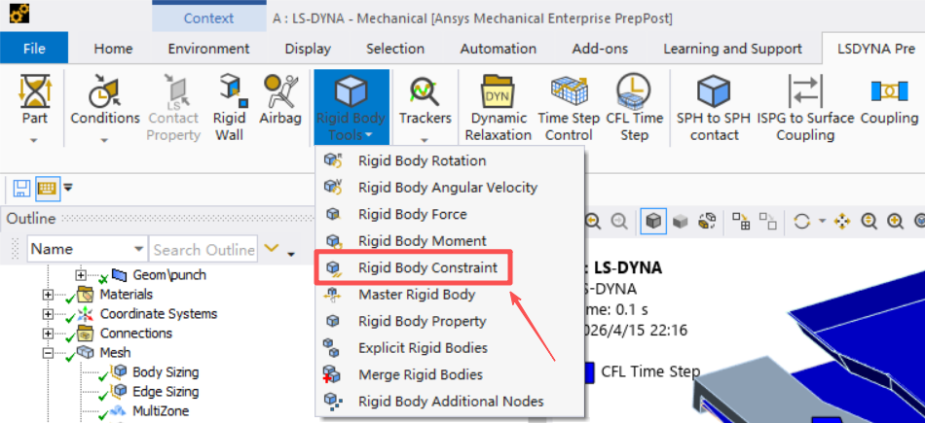Click the Ansys gear application icon
925x423 pixels.
pyautogui.click(x=19, y=15)
